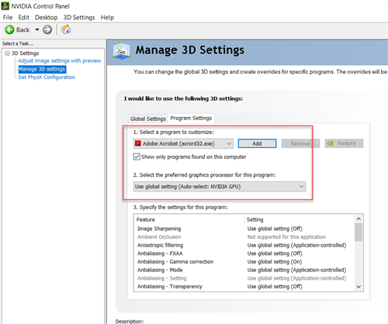388x324 pixels.
Task: Switch to the Global Settings tab
Action: (x=148, y=119)
